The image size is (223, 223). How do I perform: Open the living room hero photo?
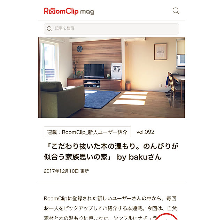pyautogui.click(x=111, y=78)
